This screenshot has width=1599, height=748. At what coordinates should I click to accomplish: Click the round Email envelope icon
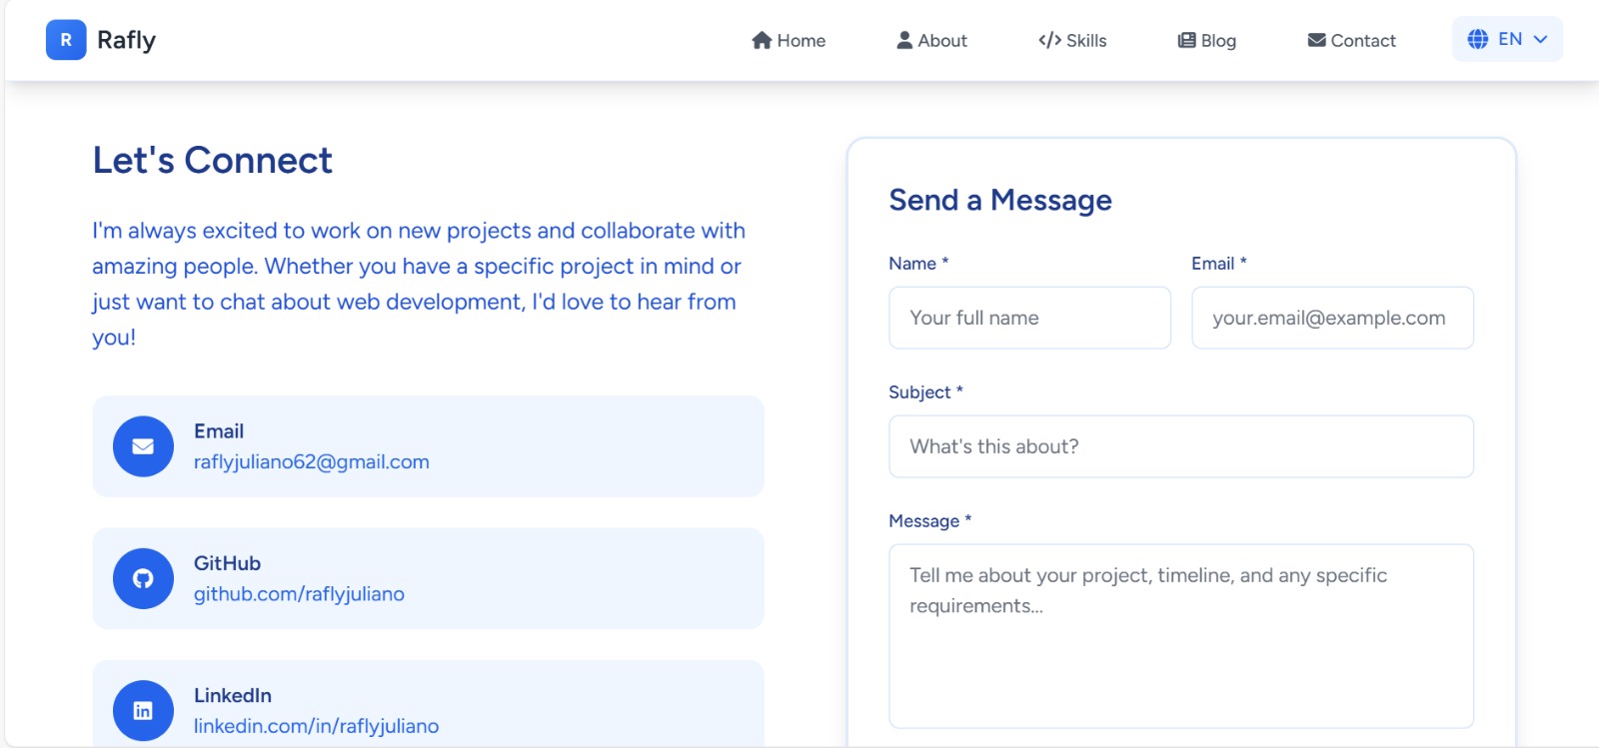(143, 446)
